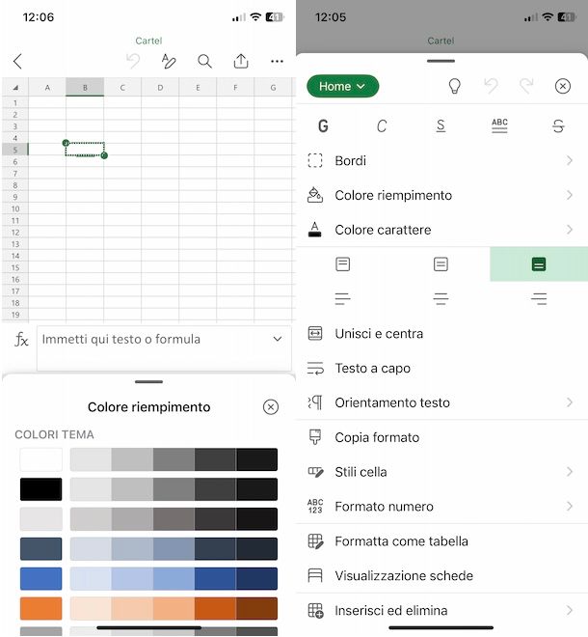
Task: Tap the paint bucket fill icon
Action: point(315,195)
